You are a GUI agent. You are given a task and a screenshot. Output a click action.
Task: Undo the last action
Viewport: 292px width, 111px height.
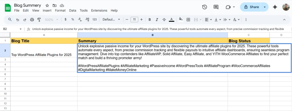click(18, 20)
